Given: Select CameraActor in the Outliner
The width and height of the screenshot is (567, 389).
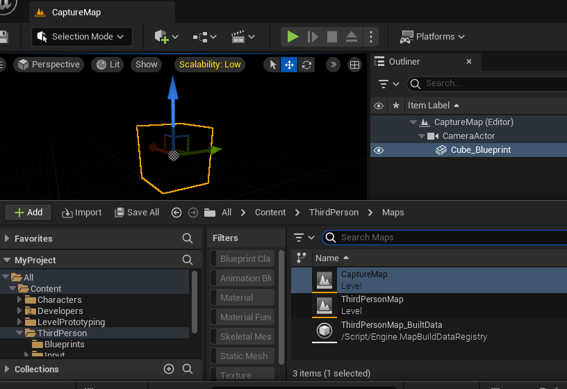Looking at the screenshot, I should click(468, 136).
